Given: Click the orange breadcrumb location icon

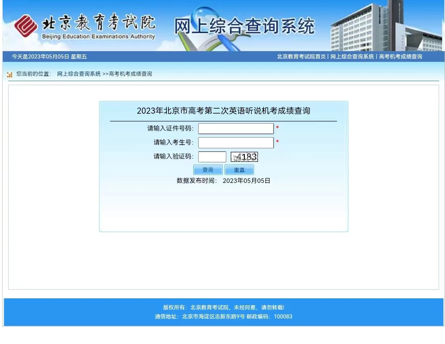Looking at the screenshot, I should tap(9, 74).
